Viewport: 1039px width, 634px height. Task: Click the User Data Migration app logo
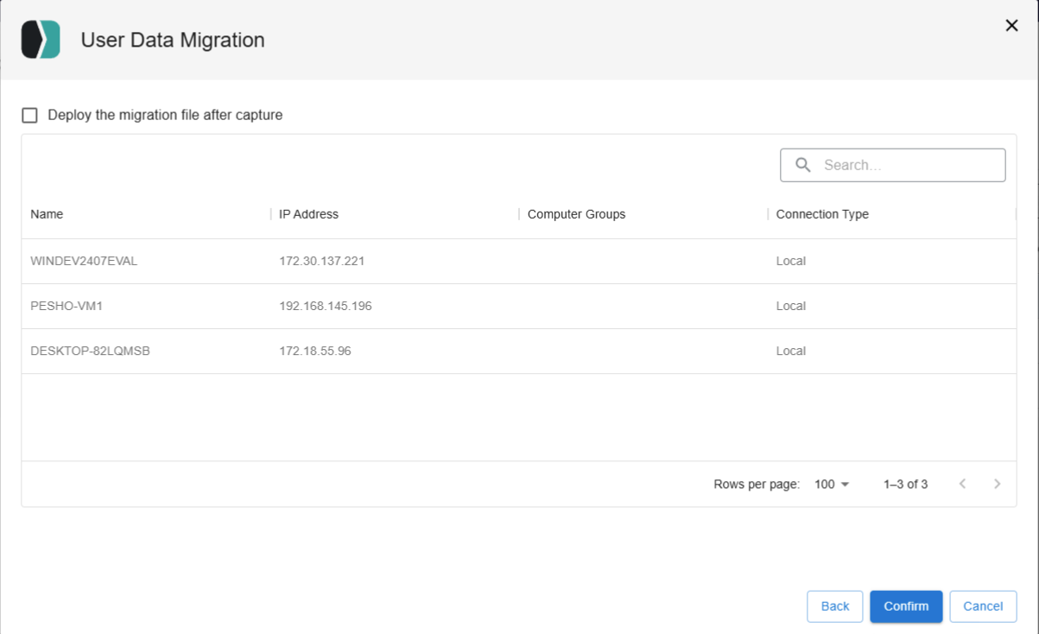(41, 40)
